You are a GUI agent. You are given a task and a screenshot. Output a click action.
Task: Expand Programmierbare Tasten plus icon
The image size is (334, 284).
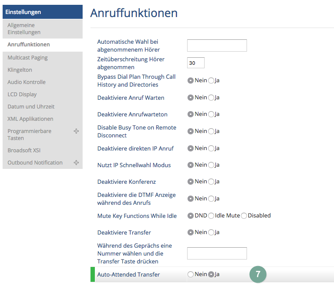tap(76, 131)
